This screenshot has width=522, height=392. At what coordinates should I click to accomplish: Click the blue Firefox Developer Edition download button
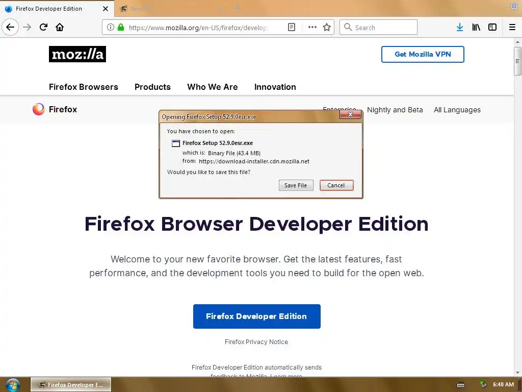pyautogui.click(x=257, y=316)
